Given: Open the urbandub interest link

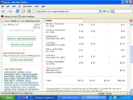Looking at the screenshot, I should tap(9, 83).
